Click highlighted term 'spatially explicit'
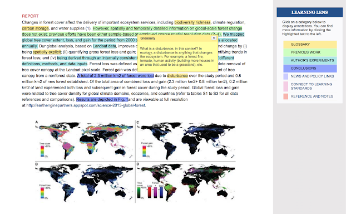This screenshot has width=356, height=214. [47, 52]
